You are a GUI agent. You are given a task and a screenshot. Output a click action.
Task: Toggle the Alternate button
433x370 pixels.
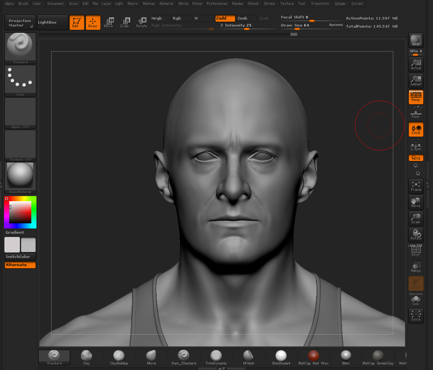coord(20,265)
